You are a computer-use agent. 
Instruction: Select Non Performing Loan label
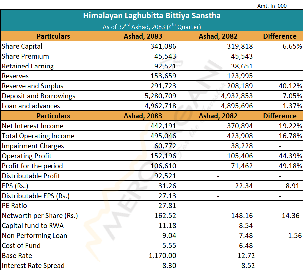coord(35,236)
